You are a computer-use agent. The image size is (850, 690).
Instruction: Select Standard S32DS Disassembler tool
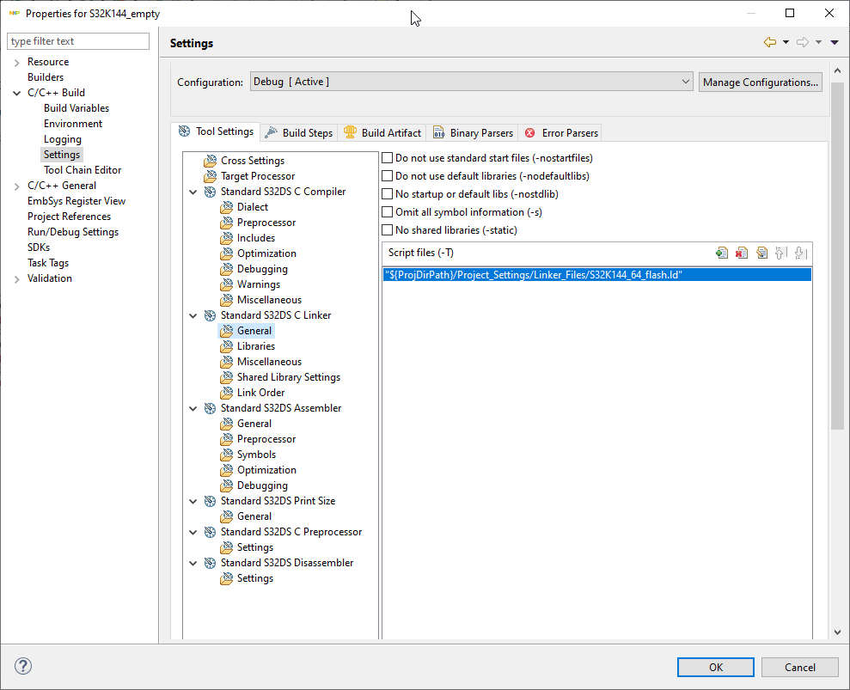287,563
